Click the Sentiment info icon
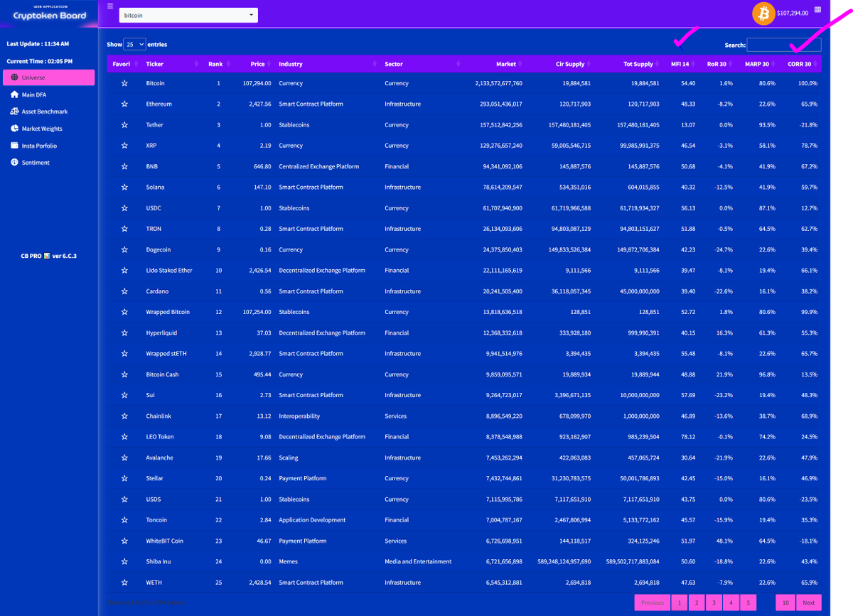 (x=15, y=163)
